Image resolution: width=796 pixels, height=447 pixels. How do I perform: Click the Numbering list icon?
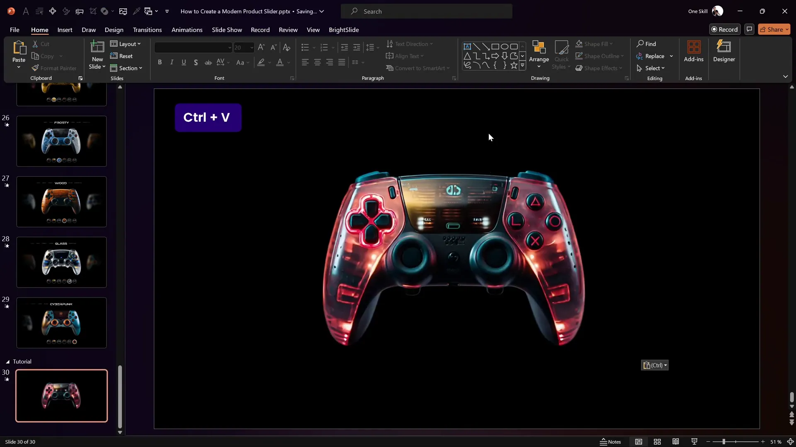[324, 48]
